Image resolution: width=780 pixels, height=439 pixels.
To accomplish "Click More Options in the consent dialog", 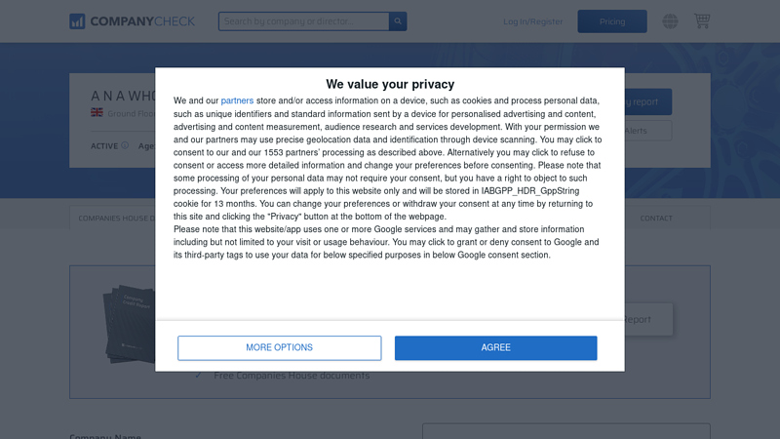I will point(279,348).
